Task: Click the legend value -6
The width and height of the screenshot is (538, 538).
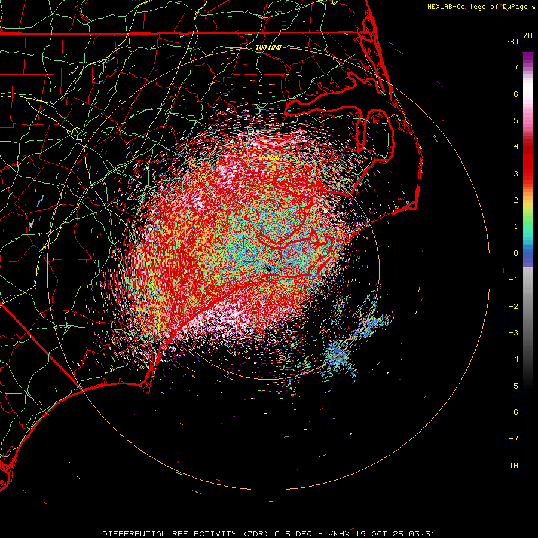Action: (513, 412)
